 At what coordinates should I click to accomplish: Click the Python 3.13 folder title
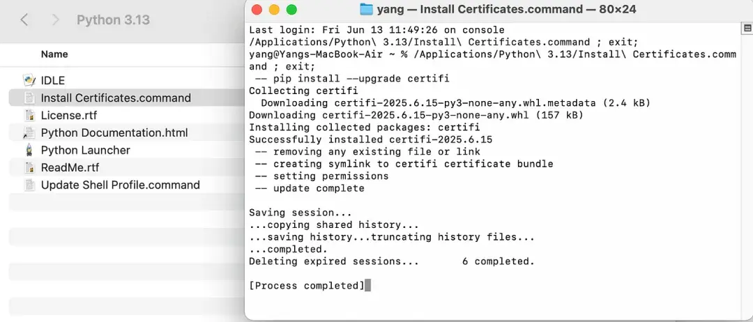pyautogui.click(x=113, y=20)
